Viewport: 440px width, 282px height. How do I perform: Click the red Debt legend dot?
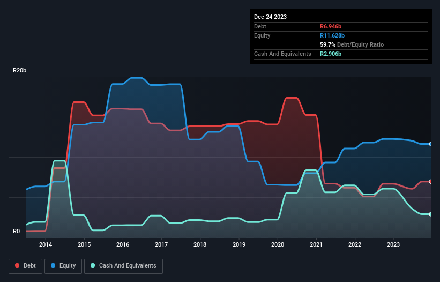coord(17,265)
